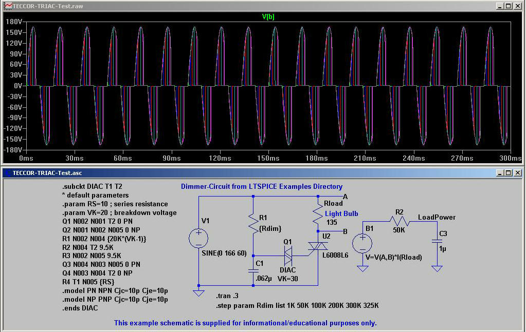Image resolution: width=526 pixels, height=332 pixels.
Task: Click the -180V vertical axis label
Action: [x=13, y=150]
